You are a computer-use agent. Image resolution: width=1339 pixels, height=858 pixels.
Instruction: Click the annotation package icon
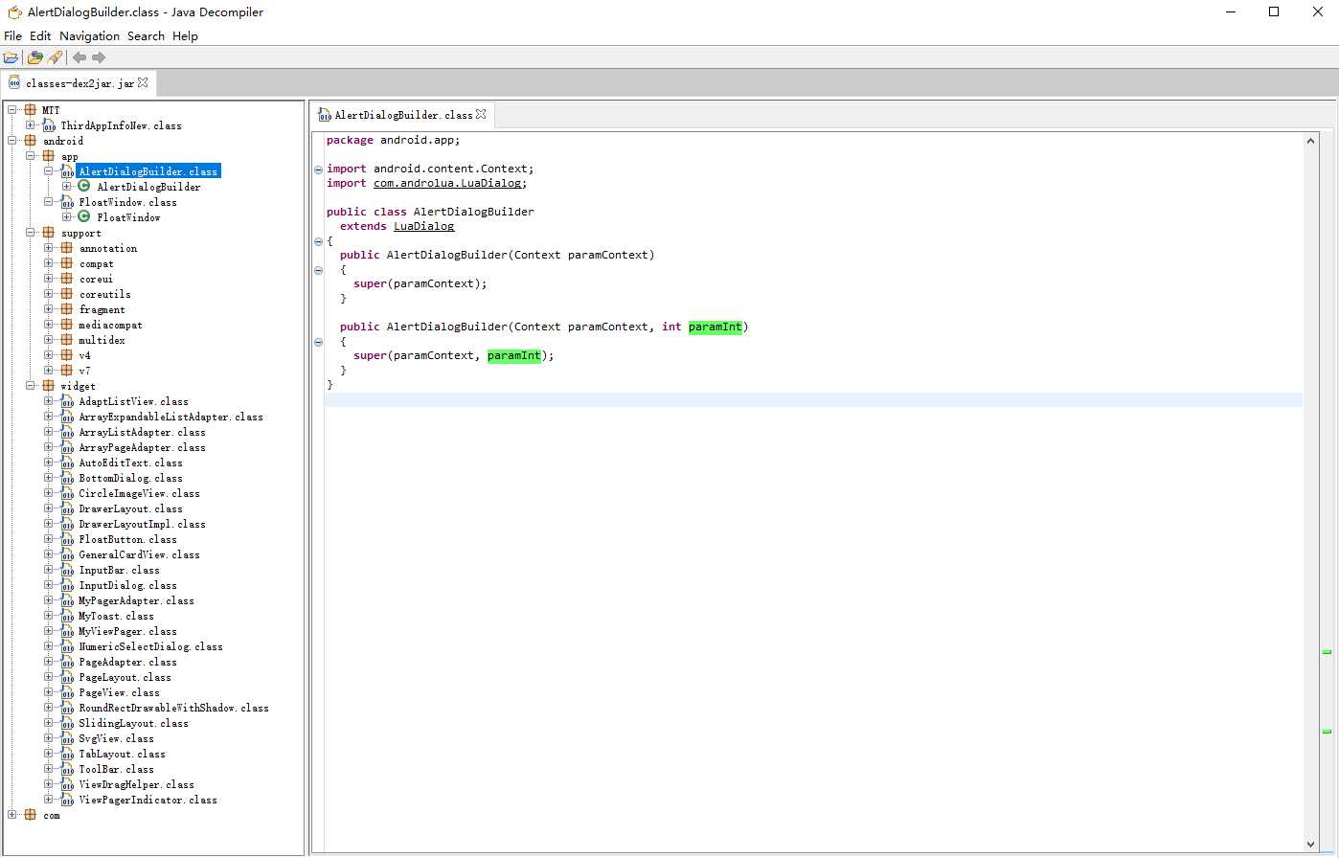tap(67, 248)
